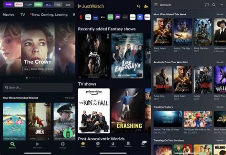Toggle the FREE service filter chip
Image resolution: width=226 pixels, height=155 pixels.
8,5
